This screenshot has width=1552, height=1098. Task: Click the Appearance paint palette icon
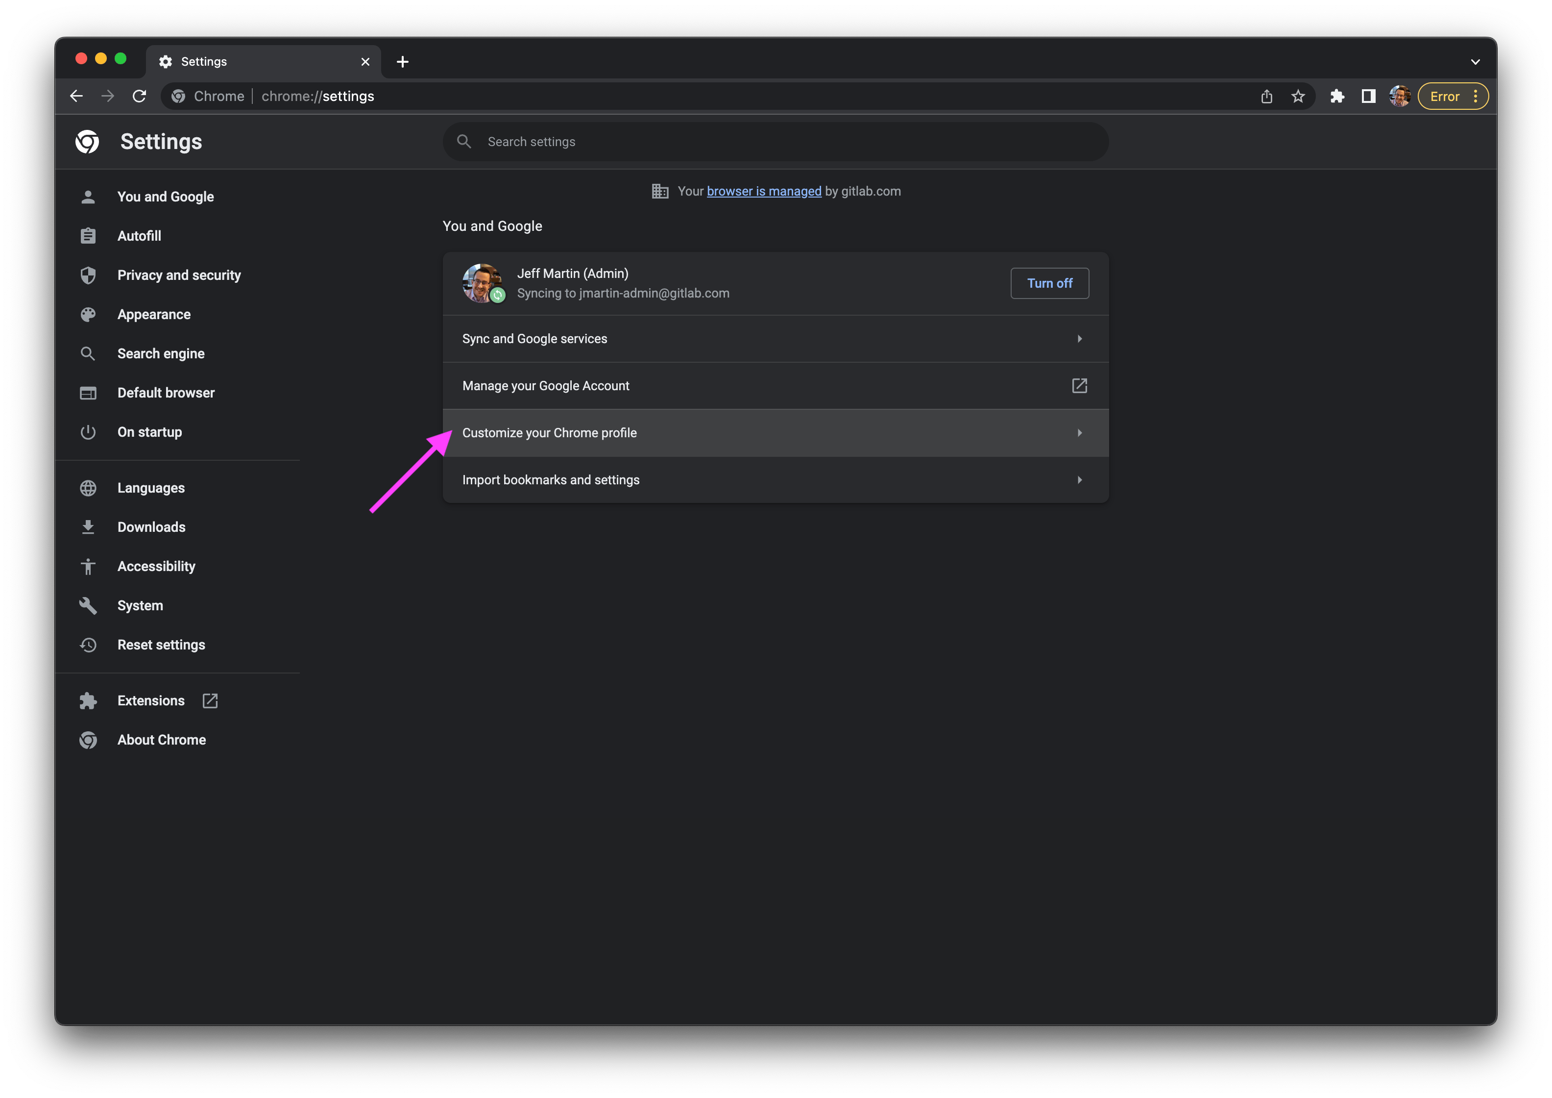(x=89, y=314)
